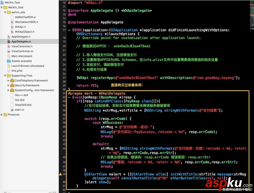The height and width of the screenshot is (193, 254).
Task: Click the AppDelegate.m source file icon
Action: (x=9, y=42)
